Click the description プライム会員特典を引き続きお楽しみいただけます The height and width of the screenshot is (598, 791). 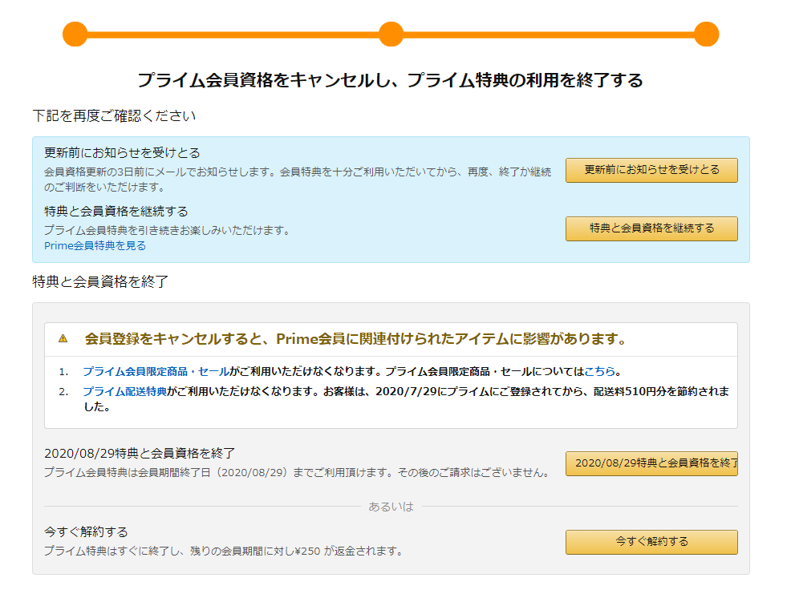pyautogui.click(x=168, y=230)
